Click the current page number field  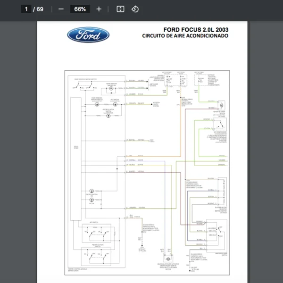[26, 9]
